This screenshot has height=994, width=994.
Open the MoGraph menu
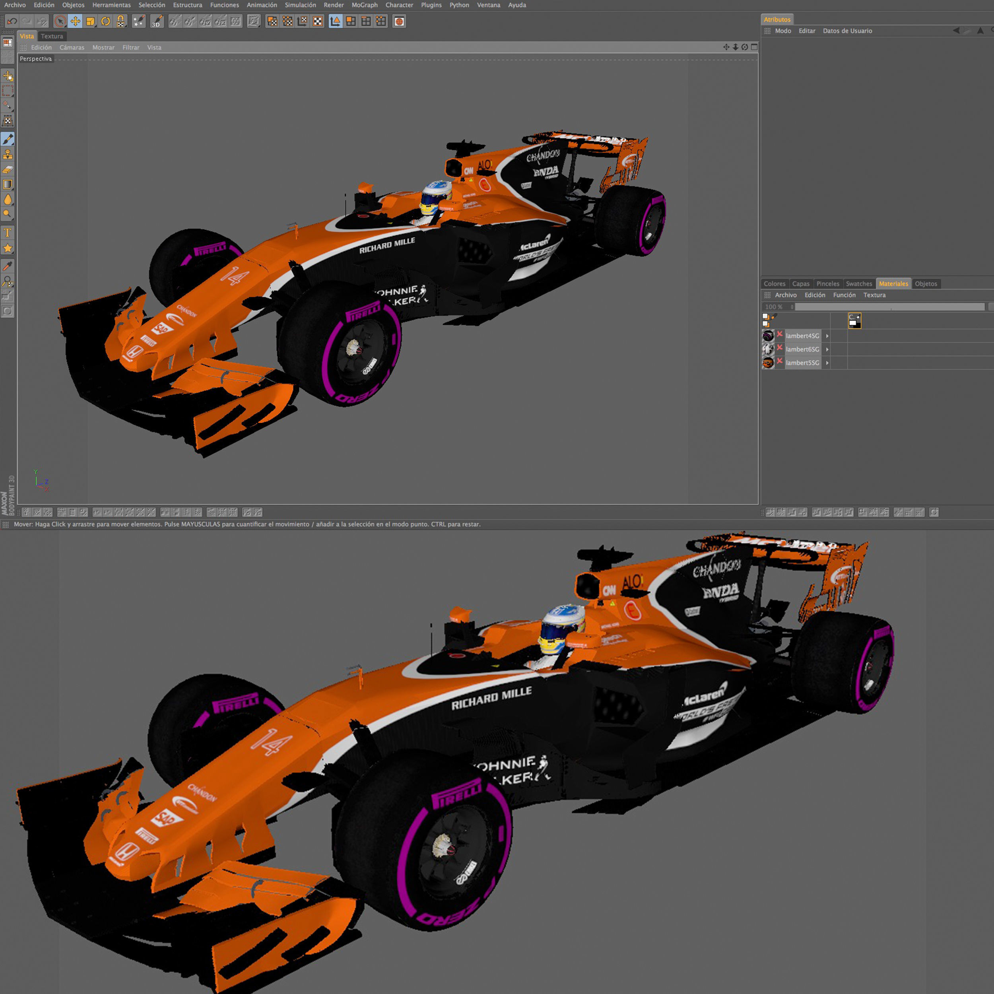(364, 5)
